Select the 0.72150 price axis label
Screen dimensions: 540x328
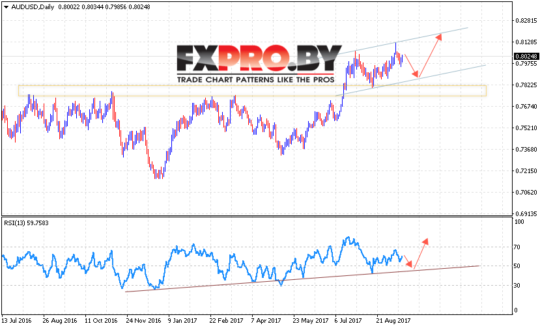point(526,171)
